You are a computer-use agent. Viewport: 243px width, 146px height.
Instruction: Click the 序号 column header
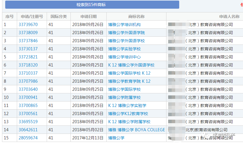pyautogui.click(x=10, y=16)
